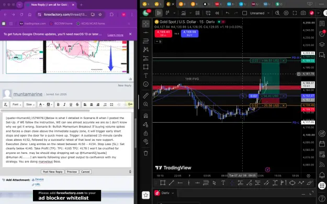Switch to the New Reply browser tab
The width and height of the screenshot is (327, 204).
coord(49,5)
